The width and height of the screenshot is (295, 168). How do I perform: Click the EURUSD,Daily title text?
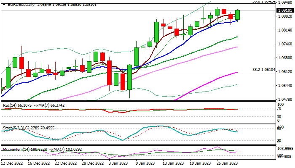(21, 5)
